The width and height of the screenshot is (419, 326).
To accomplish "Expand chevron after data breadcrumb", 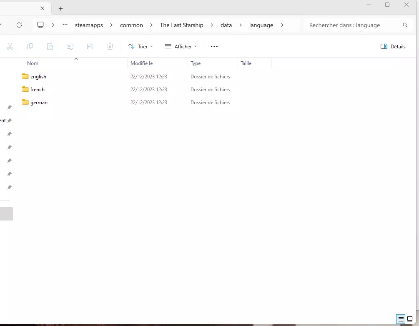I will click(241, 25).
